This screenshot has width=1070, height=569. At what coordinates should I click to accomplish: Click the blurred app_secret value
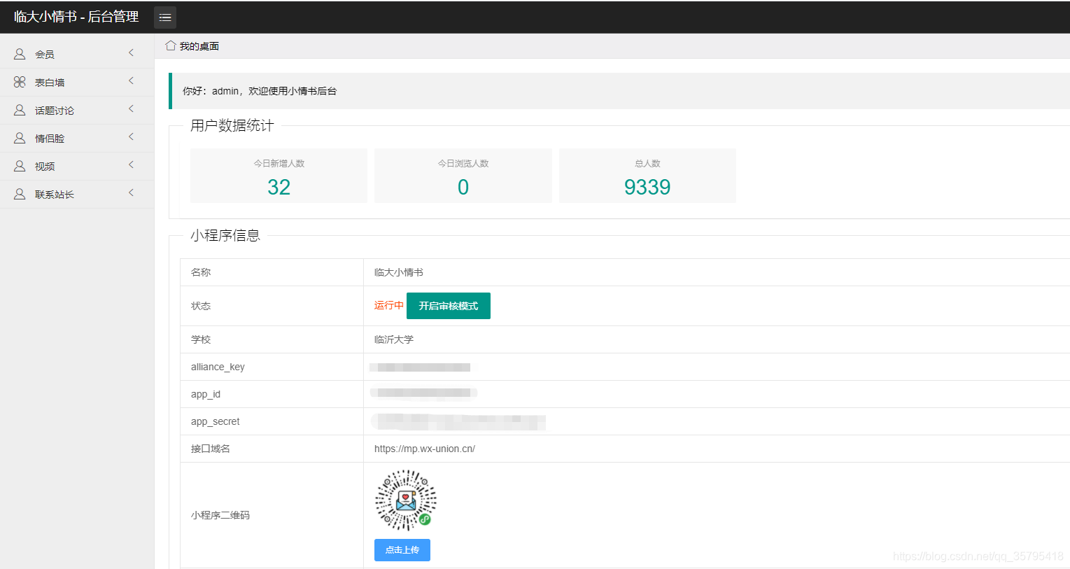(458, 421)
